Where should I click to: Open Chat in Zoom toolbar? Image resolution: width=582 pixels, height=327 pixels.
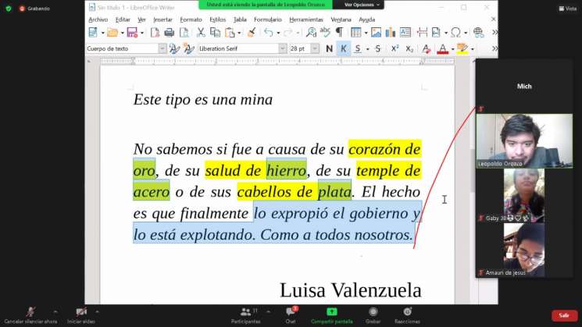[x=291, y=315]
